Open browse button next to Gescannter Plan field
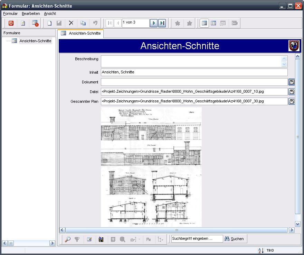The image size is (304, 255). 292,101
